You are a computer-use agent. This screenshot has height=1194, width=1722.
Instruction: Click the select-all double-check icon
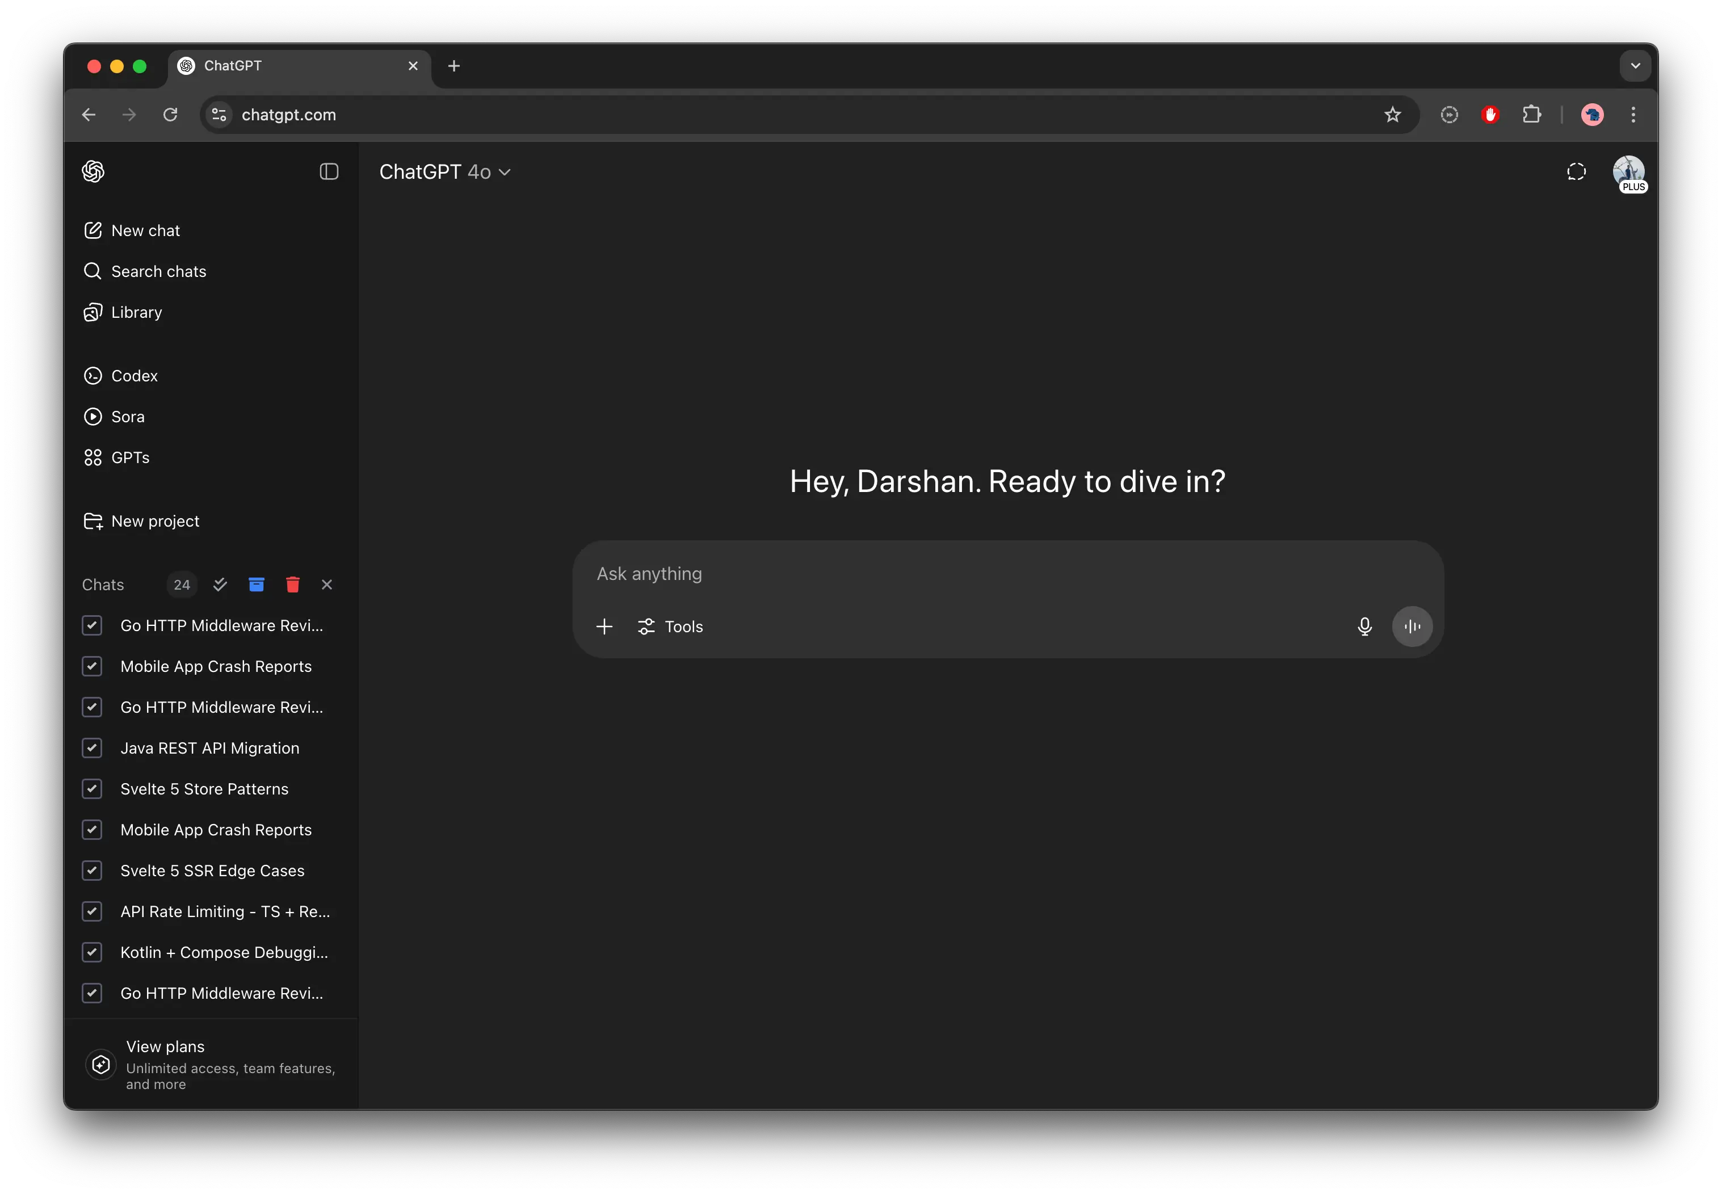[220, 585]
